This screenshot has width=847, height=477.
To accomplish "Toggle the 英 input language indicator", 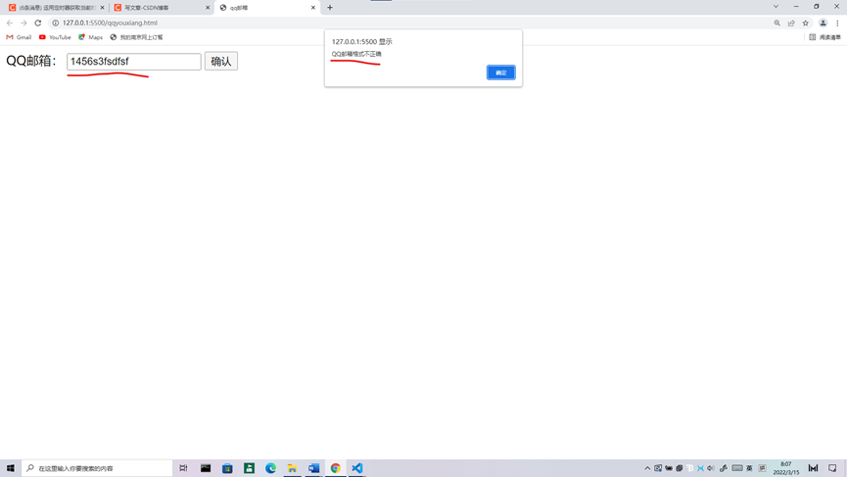I will click(x=749, y=468).
